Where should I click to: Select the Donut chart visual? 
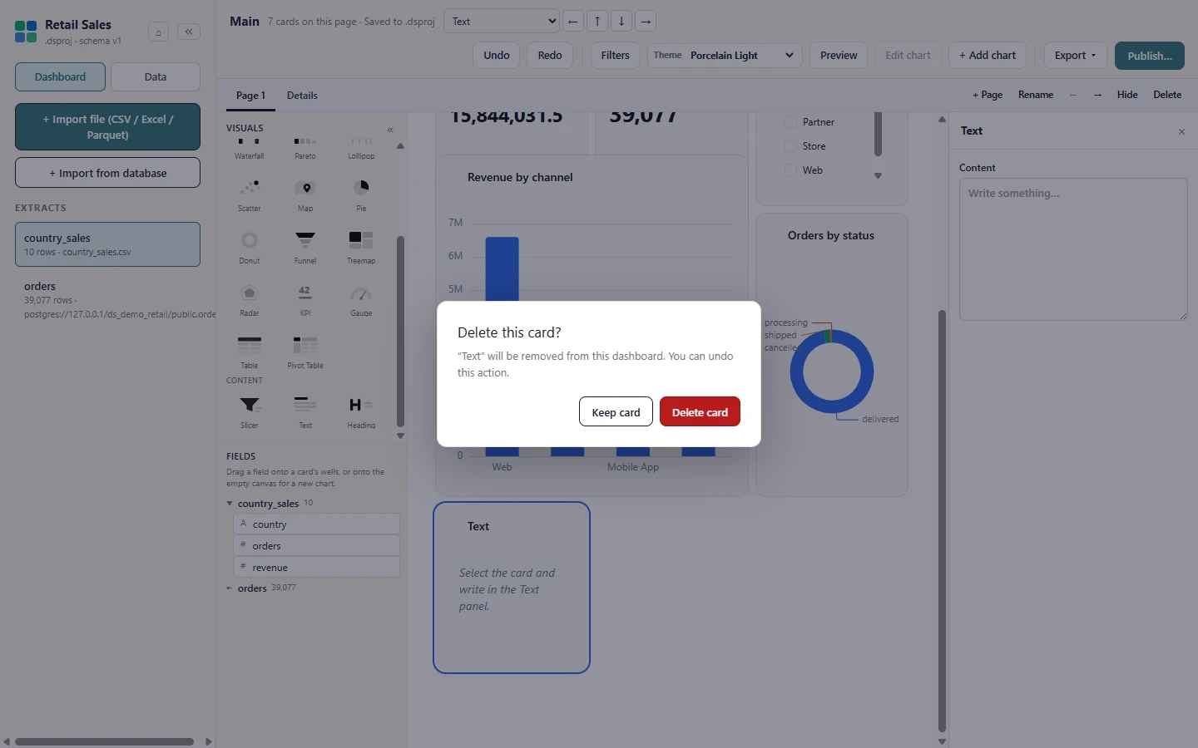pos(249,247)
